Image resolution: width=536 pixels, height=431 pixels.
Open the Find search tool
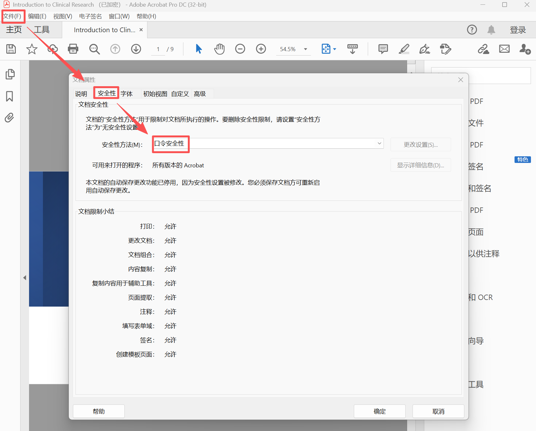(94, 49)
